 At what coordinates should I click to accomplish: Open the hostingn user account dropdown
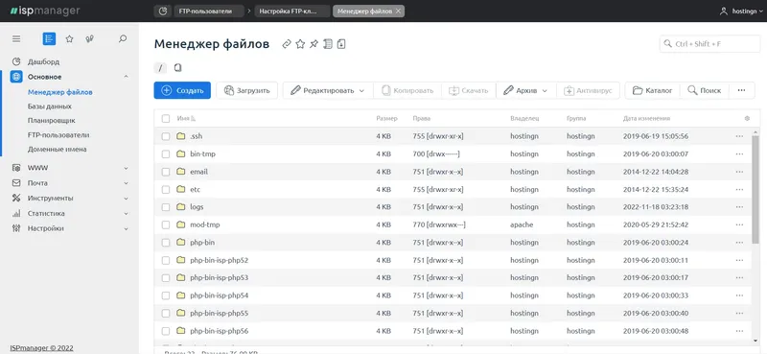[x=741, y=11]
